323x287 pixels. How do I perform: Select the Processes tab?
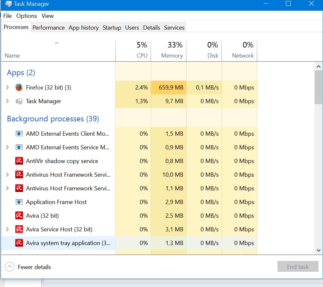point(16,27)
